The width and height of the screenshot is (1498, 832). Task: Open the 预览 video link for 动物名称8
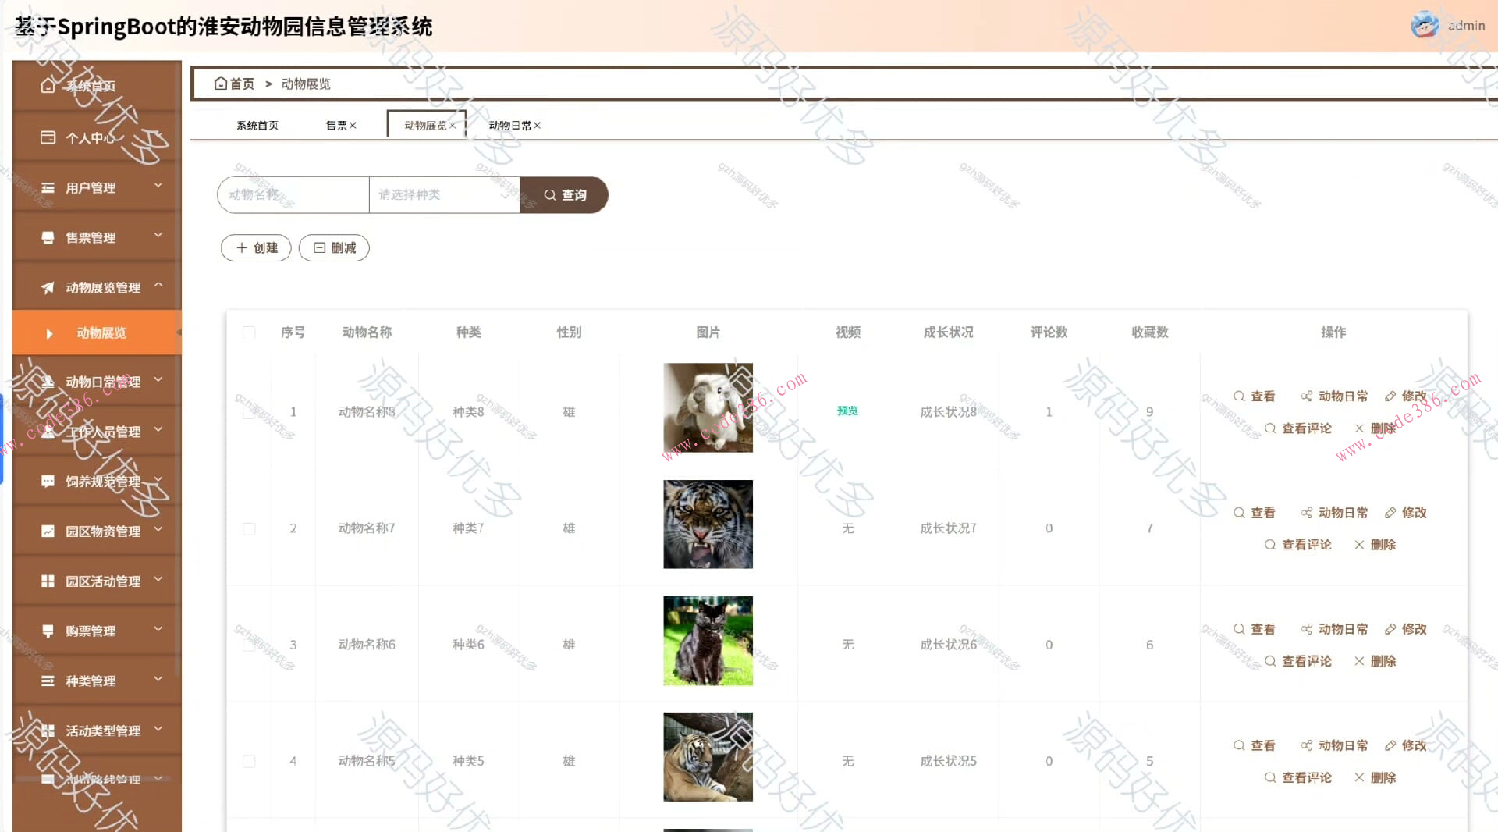pyautogui.click(x=847, y=411)
